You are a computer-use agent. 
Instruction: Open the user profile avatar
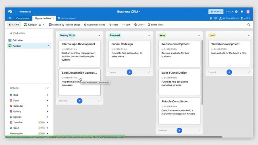(x=248, y=12)
